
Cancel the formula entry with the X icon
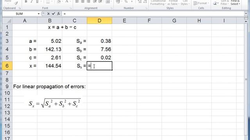click(48, 14)
